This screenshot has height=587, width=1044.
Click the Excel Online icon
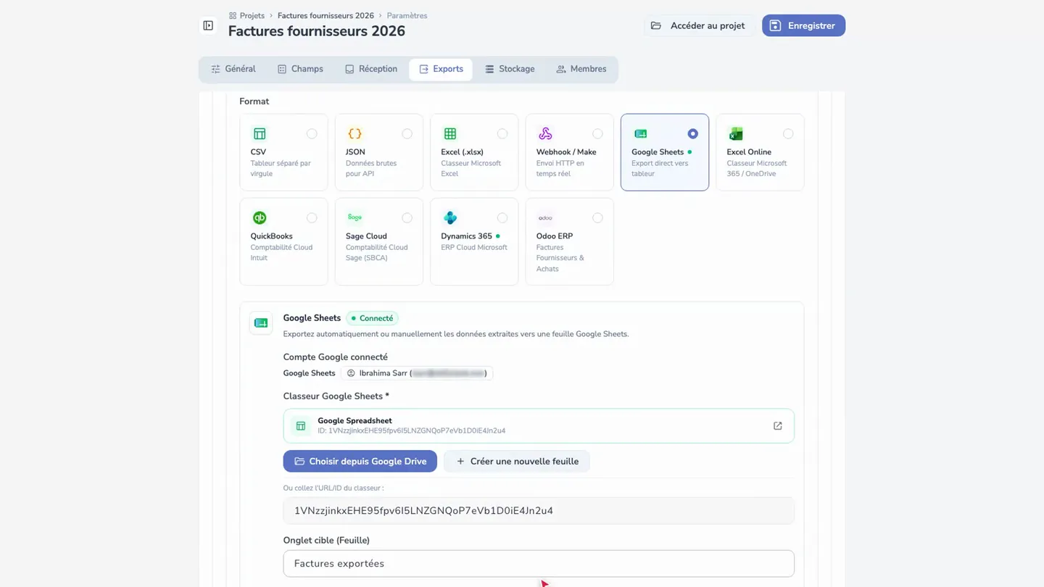(736, 133)
